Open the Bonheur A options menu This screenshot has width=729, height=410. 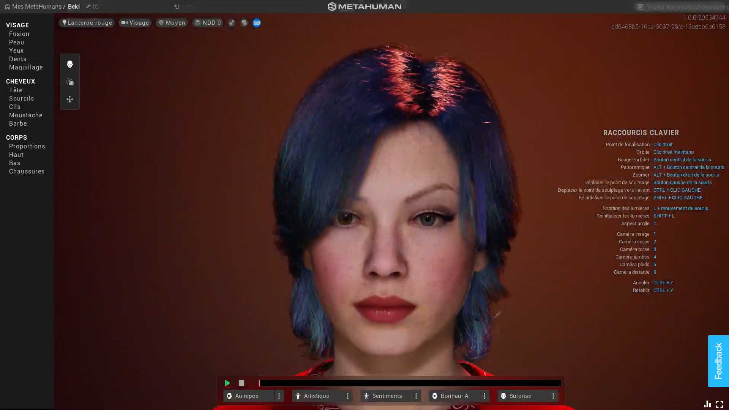pos(484,396)
